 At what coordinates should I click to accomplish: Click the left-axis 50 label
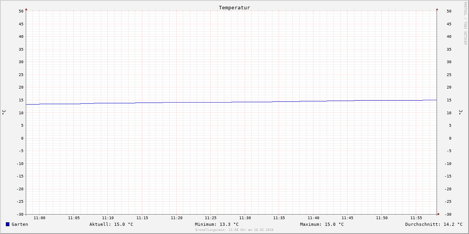(x=21, y=11)
